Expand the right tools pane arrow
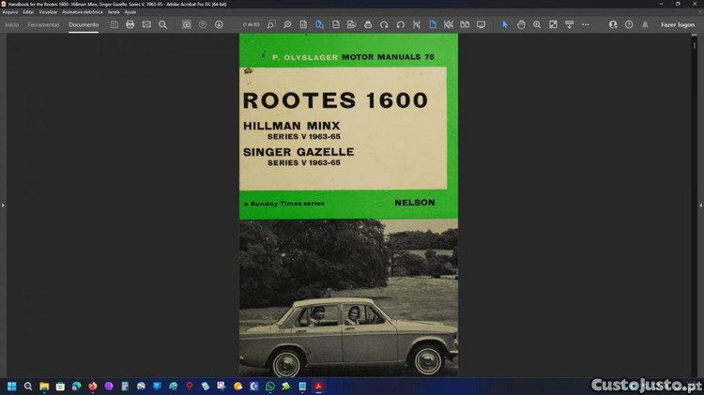 [700, 205]
